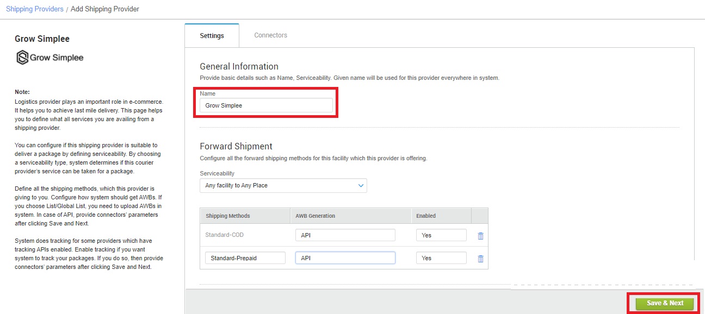This screenshot has width=705, height=314.
Task: Open AWB Generation selector for Standard-COD
Action: click(345, 235)
